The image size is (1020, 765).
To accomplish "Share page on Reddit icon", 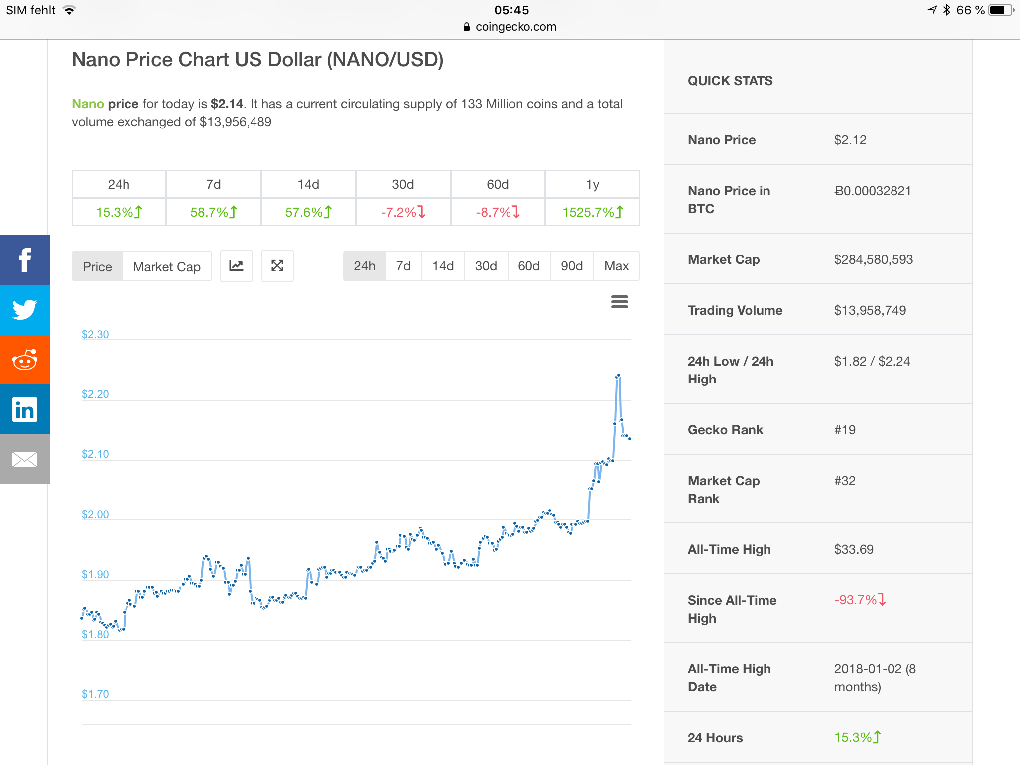I will (x=24, y=360).
